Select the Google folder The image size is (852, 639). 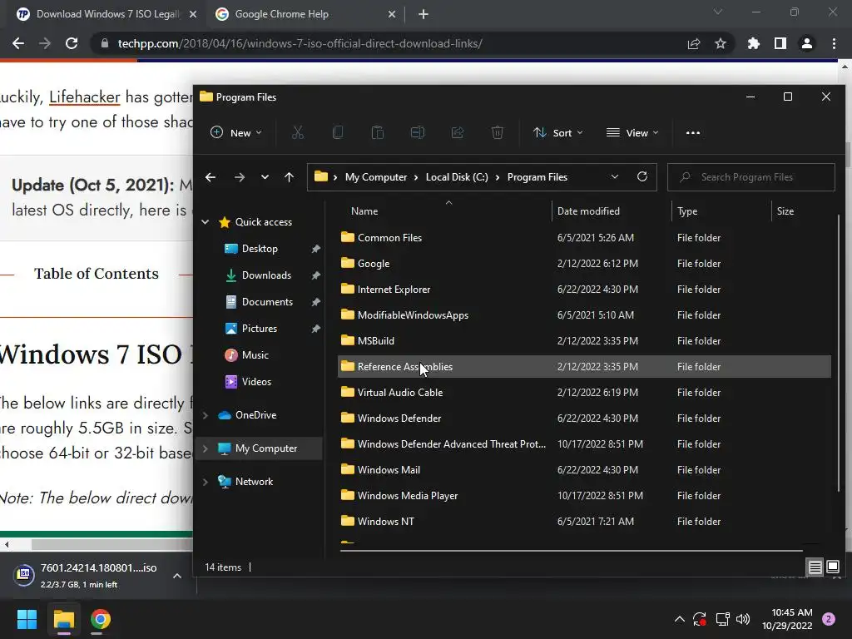[584, 264]
